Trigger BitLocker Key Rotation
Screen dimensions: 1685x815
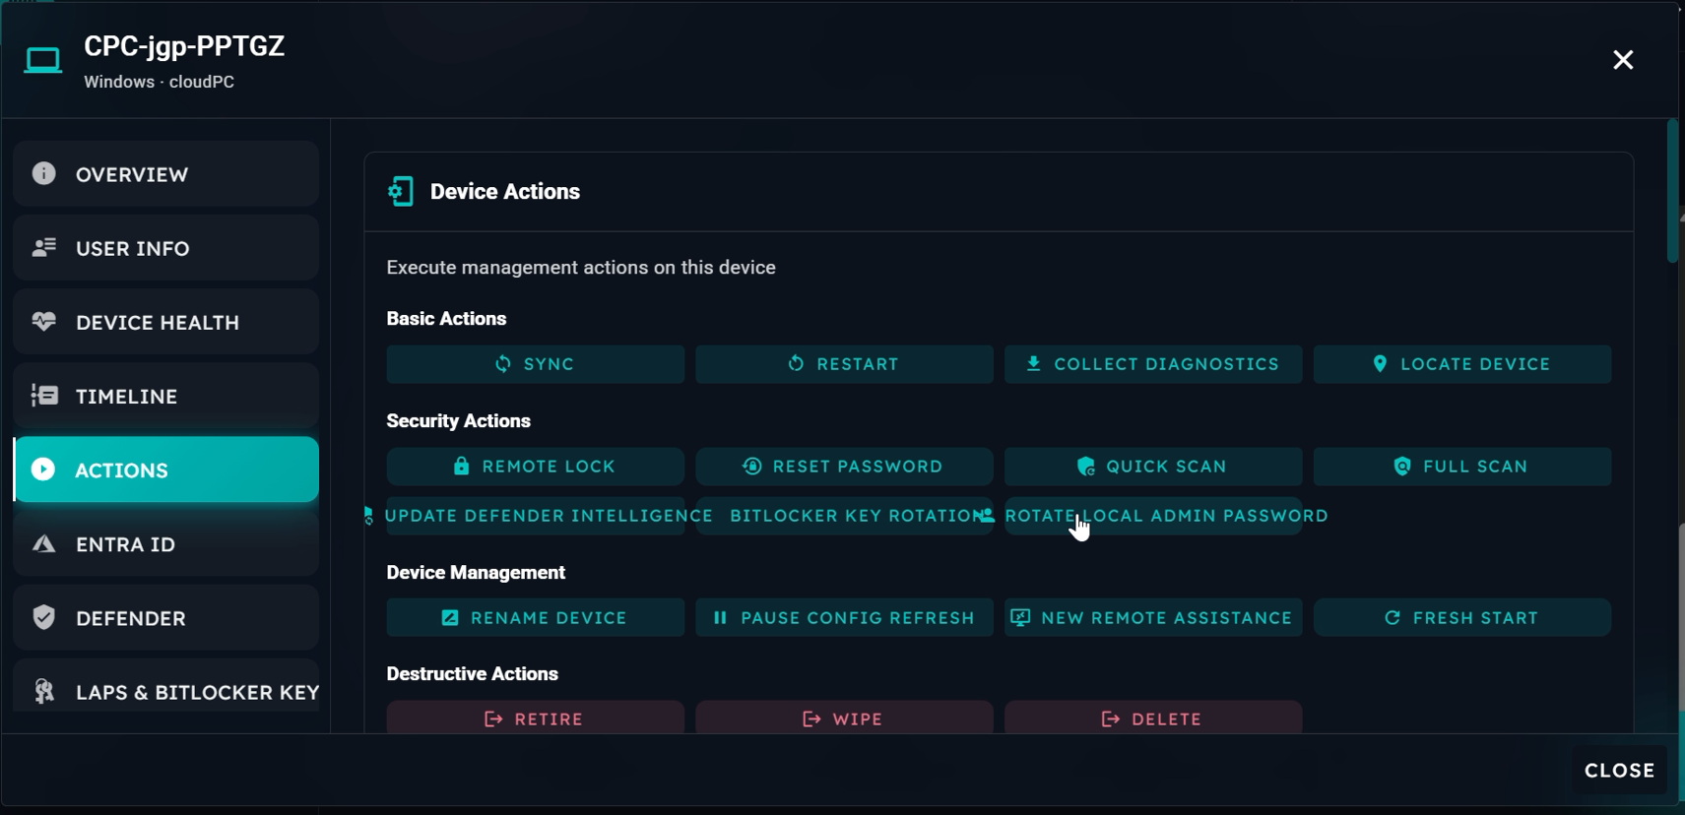844,516
